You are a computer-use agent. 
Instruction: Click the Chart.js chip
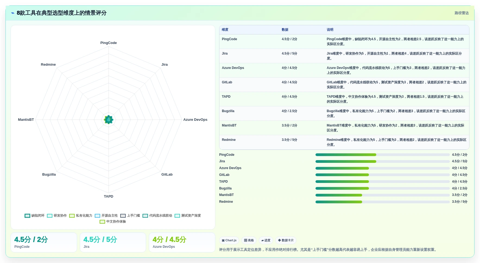[x=229, y=240]
